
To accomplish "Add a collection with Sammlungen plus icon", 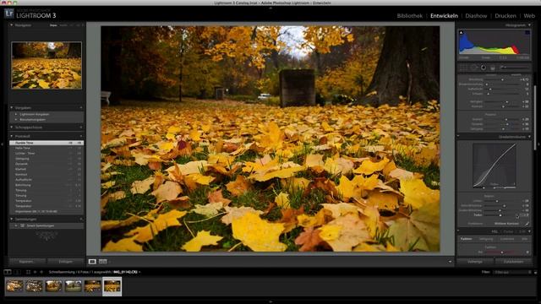I will point(81,220).
